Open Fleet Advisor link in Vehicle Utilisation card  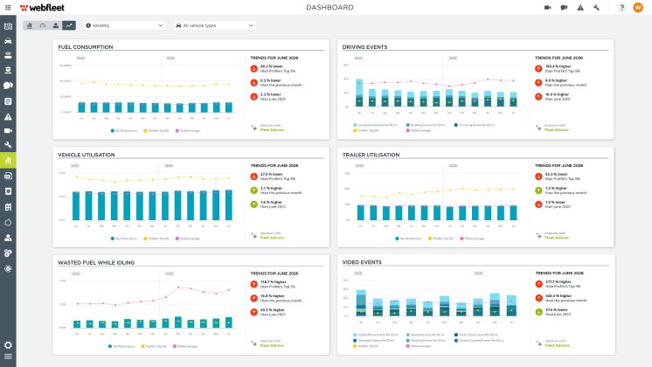[x=272, y=238]
